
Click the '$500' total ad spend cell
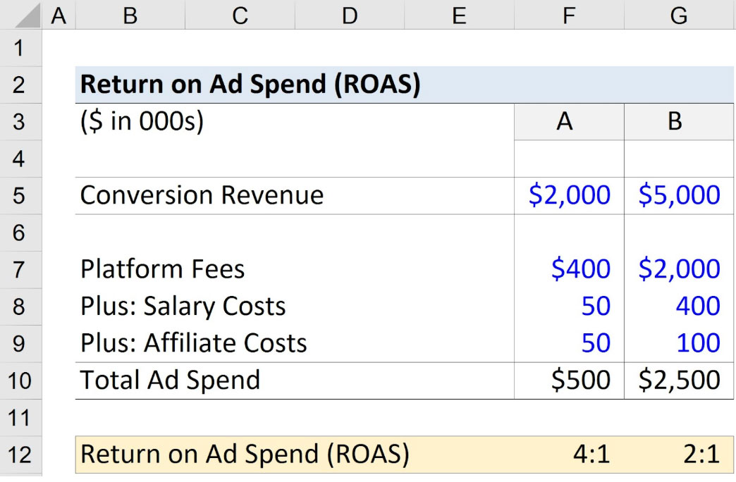(569, 381)
